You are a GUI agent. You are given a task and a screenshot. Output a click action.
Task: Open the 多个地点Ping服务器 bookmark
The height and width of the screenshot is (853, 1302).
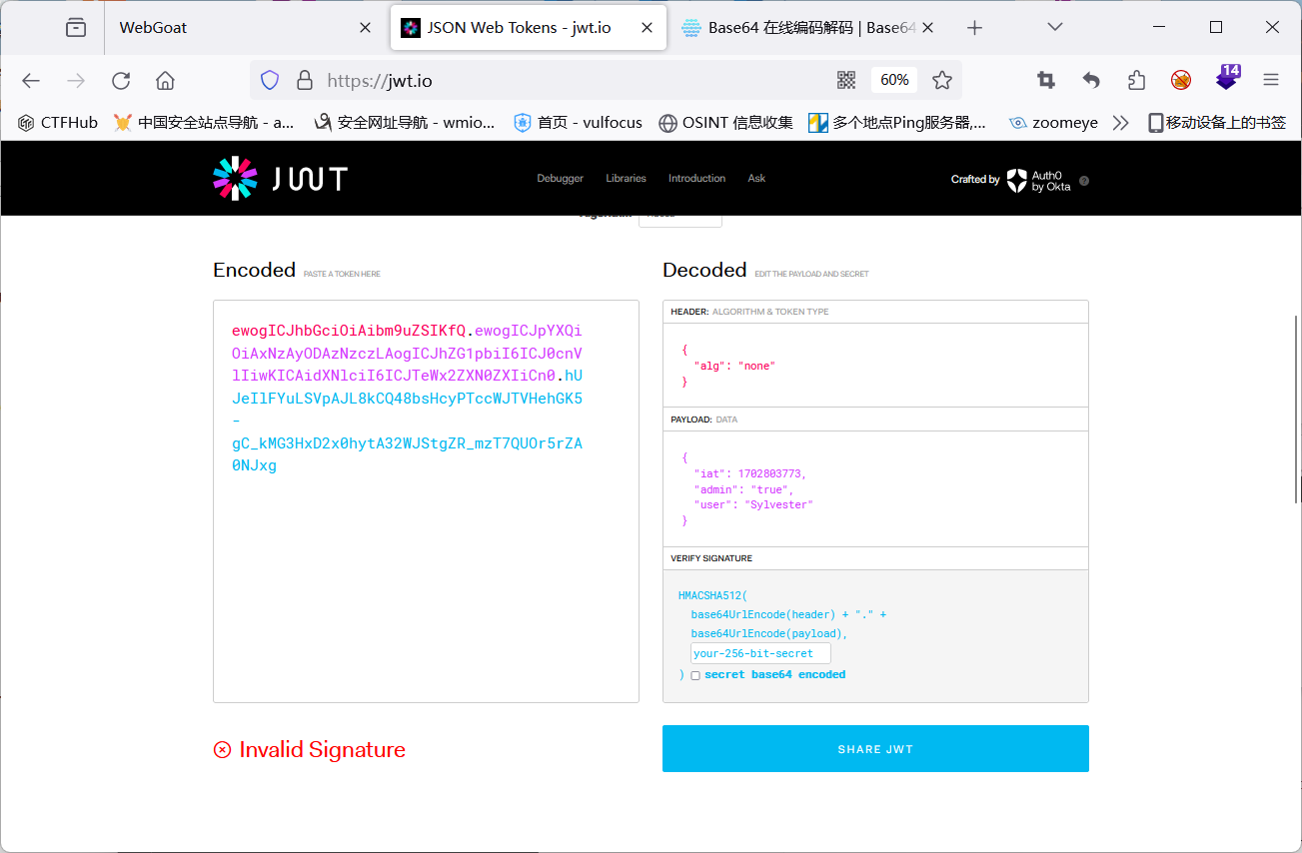click(x=897, y=122)
